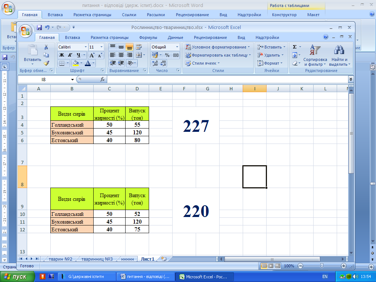Select the тваринниц №3 sheet tab
The height and width of the screenshot is (282, 376).
click(x=97, y=259)
